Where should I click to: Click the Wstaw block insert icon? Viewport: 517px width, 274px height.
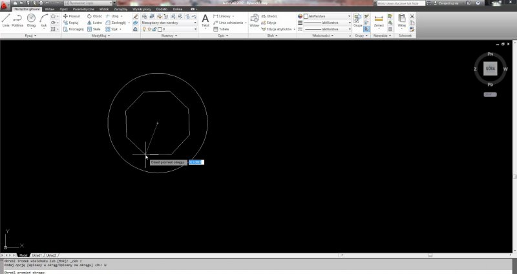click(x=255, y=21)
